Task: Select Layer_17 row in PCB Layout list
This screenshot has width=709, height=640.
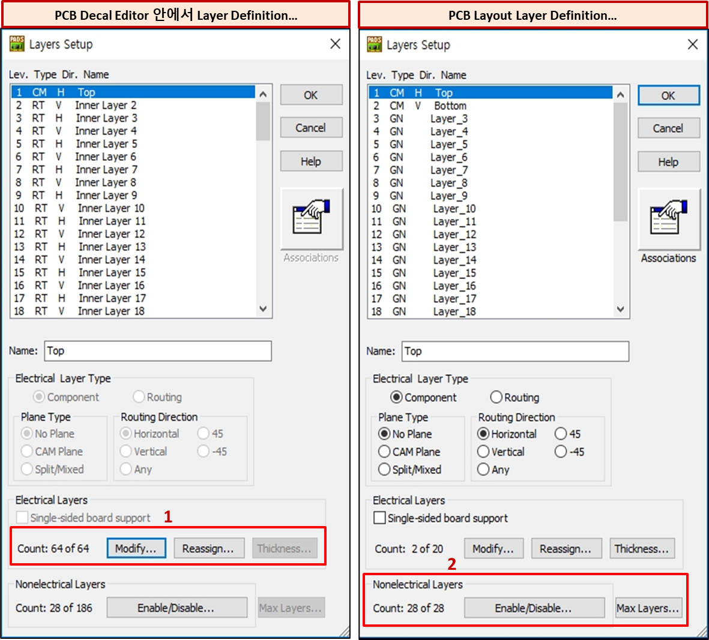Action: coord(490,299)
